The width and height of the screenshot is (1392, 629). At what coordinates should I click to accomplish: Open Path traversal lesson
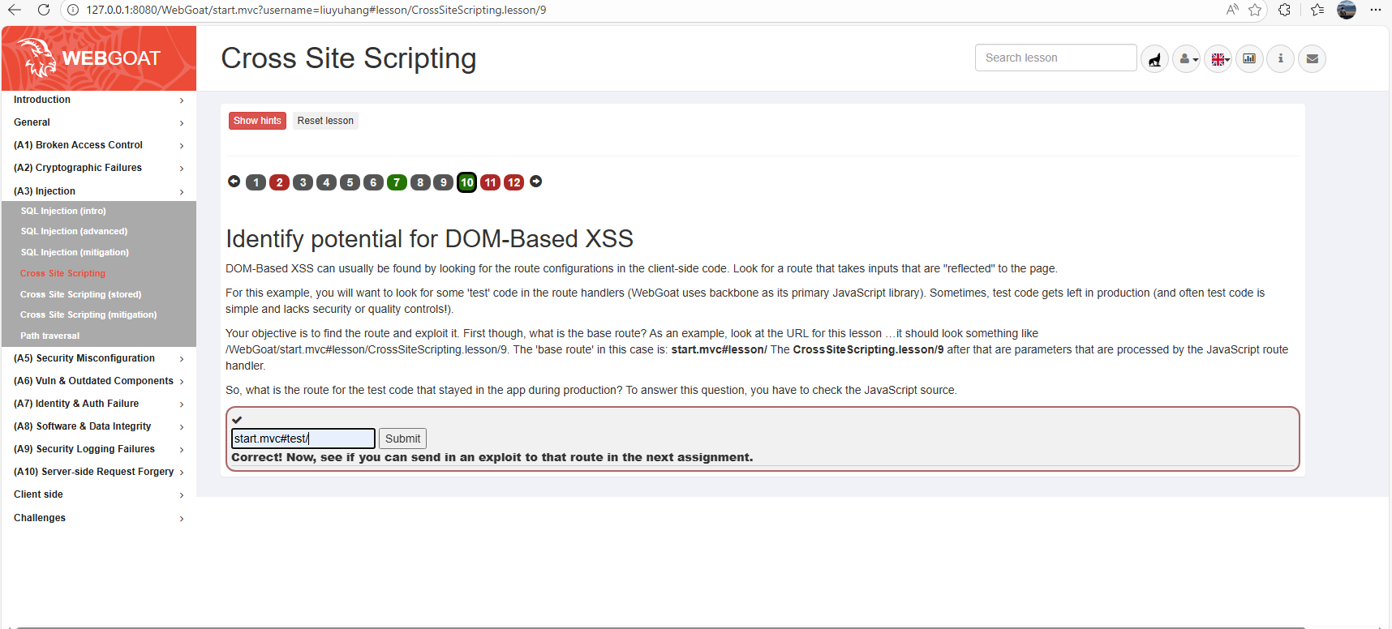[x=49, y=336]
